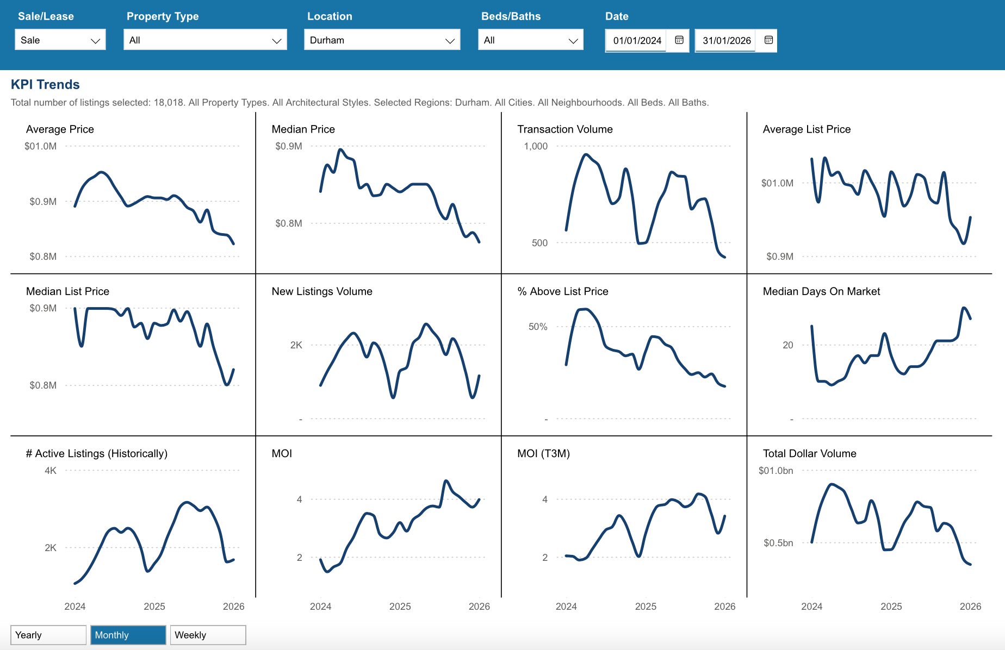Viewport: 1005px width, 650px height.
Task: Select the Monthly view toggle
Action: coord(128,635)
